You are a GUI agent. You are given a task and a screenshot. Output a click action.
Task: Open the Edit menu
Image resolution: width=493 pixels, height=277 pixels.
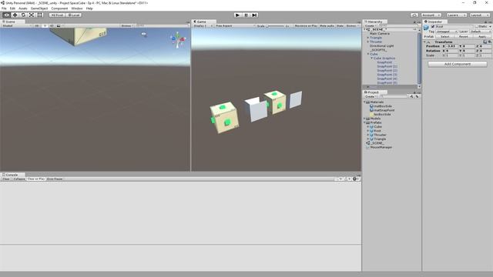(x=12, y=8)
